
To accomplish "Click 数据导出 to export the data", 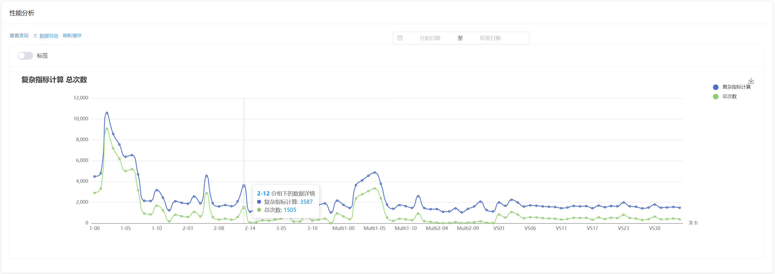I will click(x=49, y=35).
